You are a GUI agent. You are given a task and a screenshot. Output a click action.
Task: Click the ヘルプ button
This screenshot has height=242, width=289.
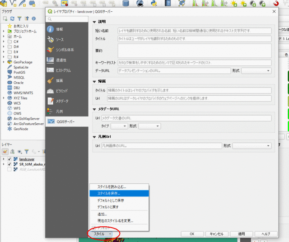[x=266, y=234]
